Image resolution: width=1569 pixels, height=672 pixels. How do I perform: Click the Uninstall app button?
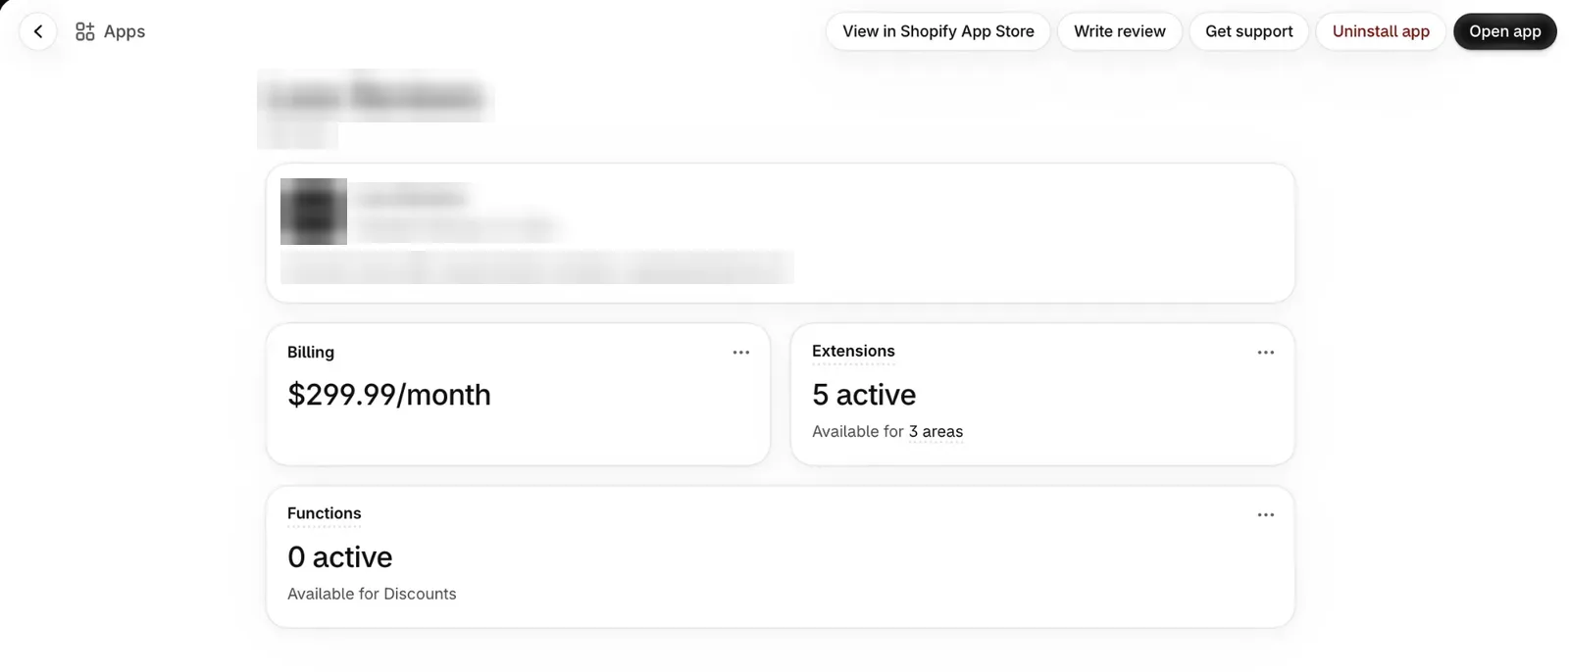1380,31
